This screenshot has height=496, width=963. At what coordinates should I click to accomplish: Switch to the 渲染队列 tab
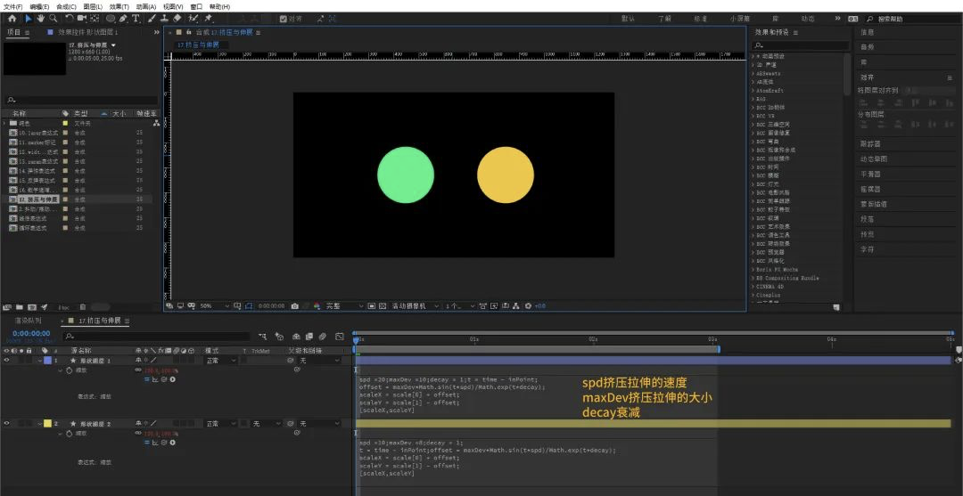pyautogui.click(x=29, y=321)
